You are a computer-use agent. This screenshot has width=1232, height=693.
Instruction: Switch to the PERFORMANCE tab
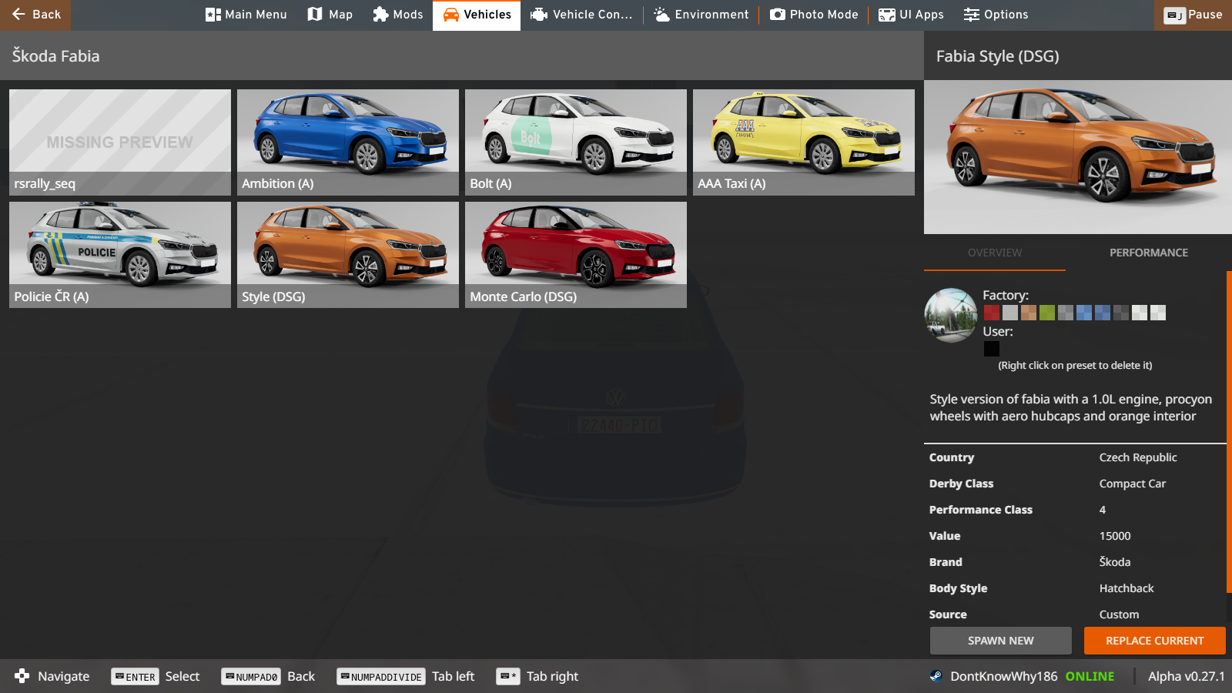click(1149, 253)
